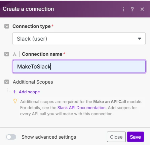Focus the MakeToSlack connection name field
Screen dimensions: 150x145
click(79, 66)
